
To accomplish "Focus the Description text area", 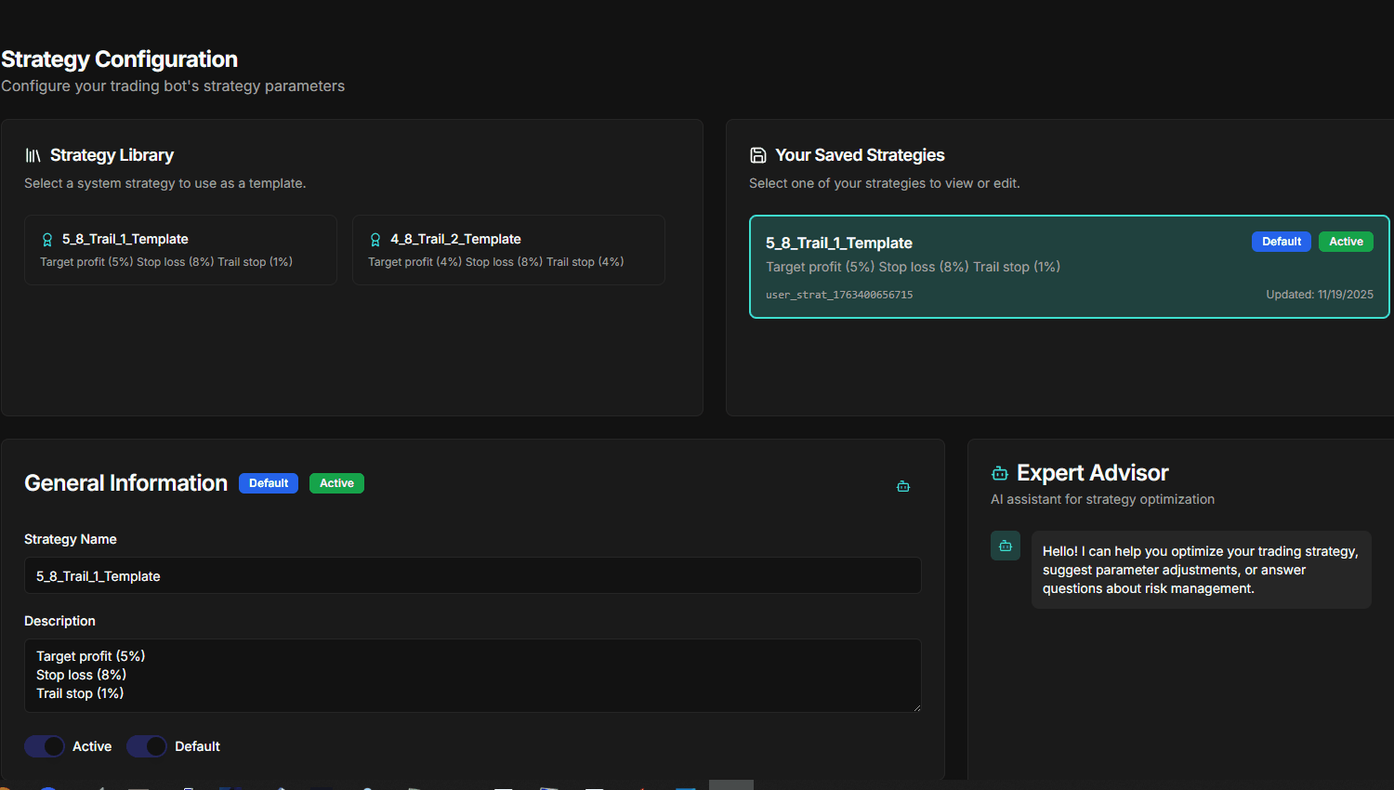I will 473,676.
